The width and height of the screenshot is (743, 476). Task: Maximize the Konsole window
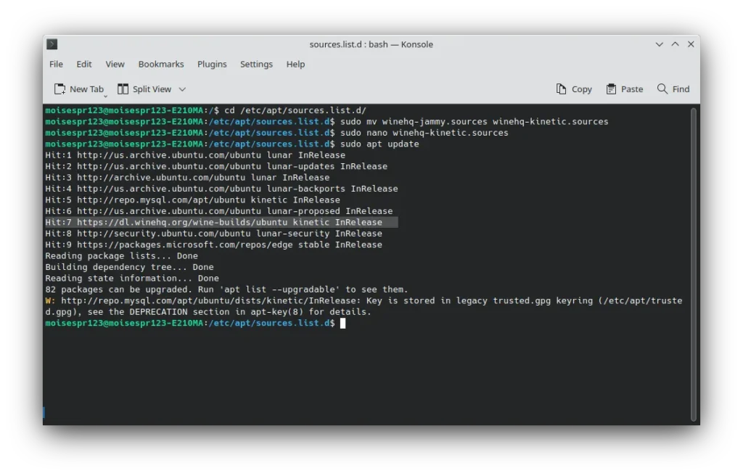[x=675, y=44]
